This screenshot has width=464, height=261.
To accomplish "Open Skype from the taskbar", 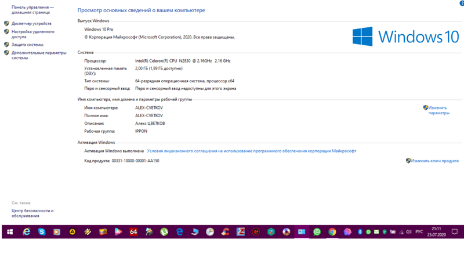I will click(42, 232).
